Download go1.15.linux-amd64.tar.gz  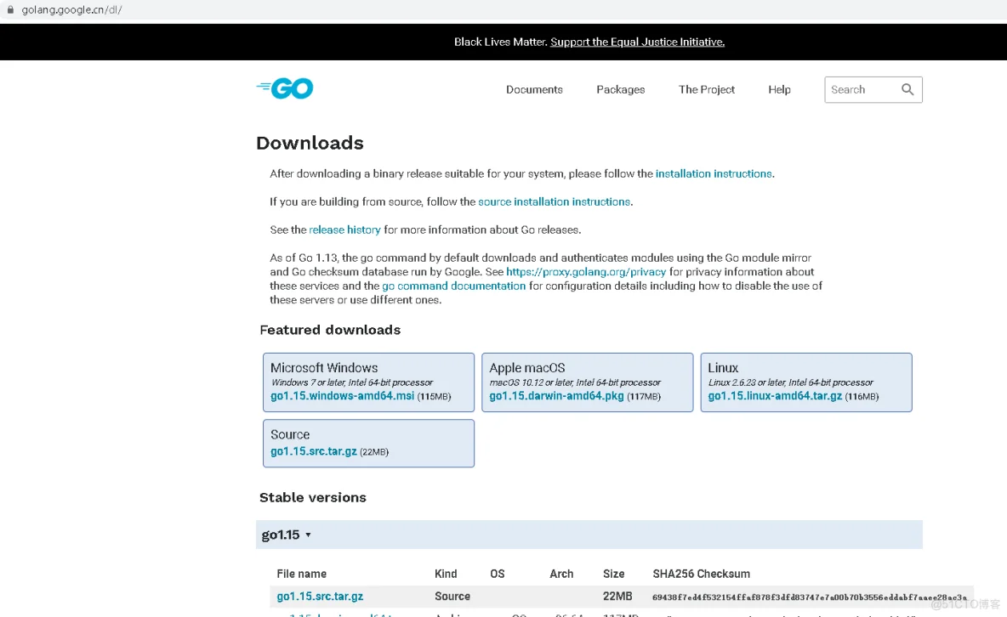(x=775, y=396)
